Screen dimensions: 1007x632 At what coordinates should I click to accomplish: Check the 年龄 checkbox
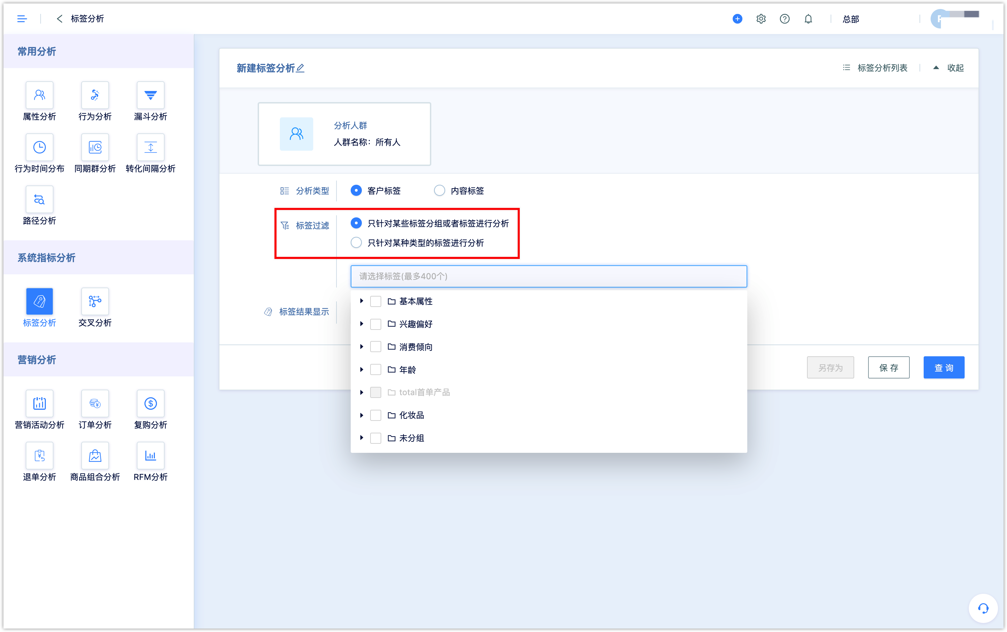[376, 369]
